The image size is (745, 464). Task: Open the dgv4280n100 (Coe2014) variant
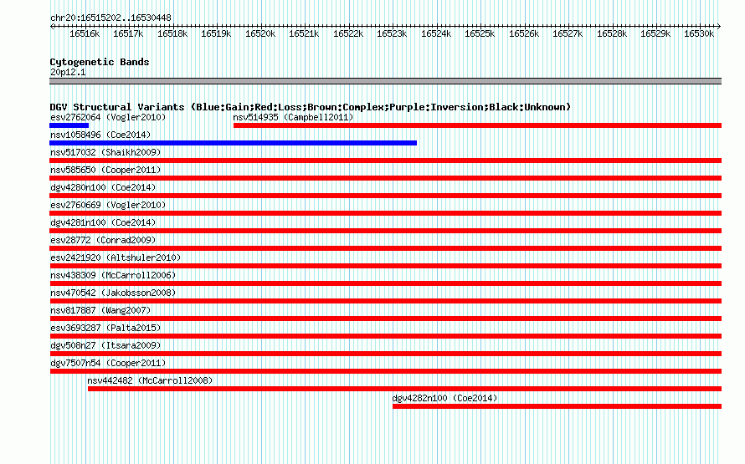[x=103, y=187]
